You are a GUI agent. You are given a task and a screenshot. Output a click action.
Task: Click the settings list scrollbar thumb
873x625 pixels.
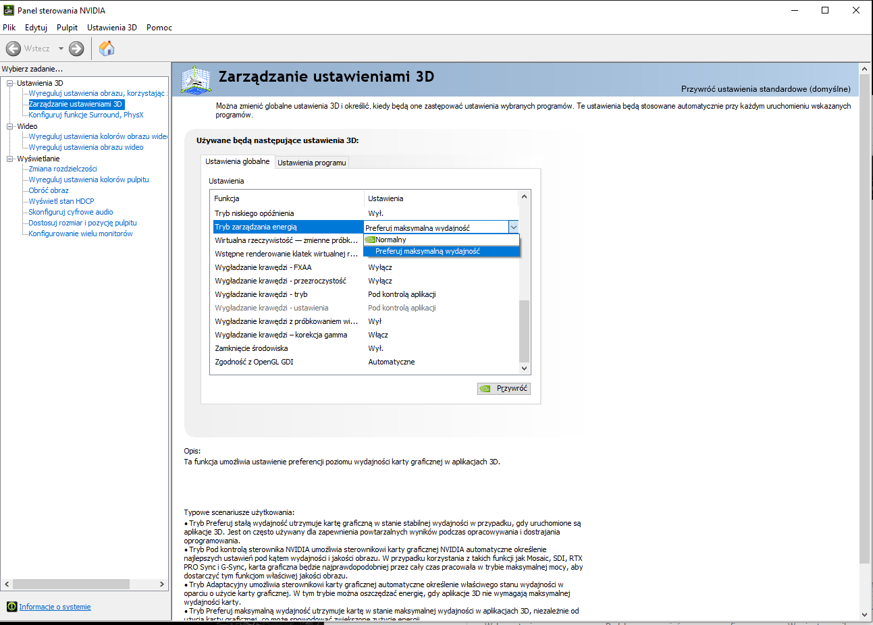coord(524,331)
